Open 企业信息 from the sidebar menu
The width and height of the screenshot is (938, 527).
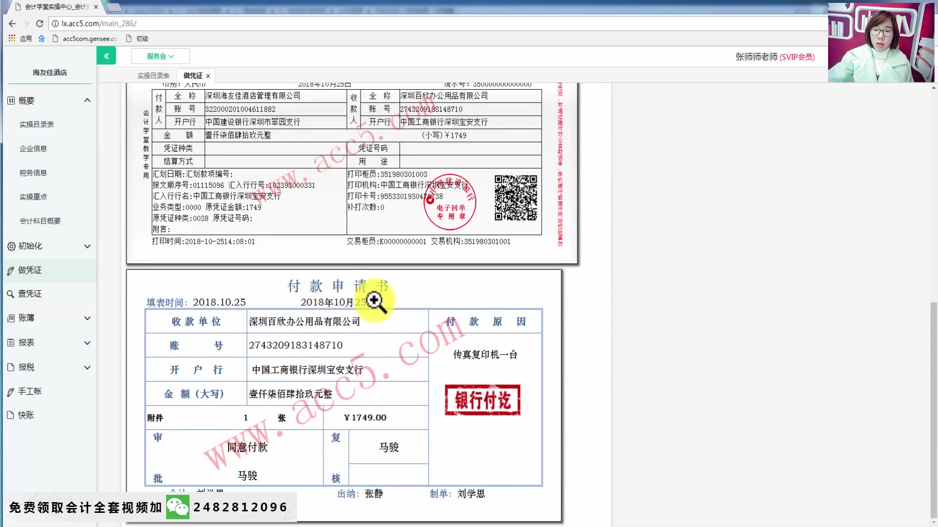point(33,148)
